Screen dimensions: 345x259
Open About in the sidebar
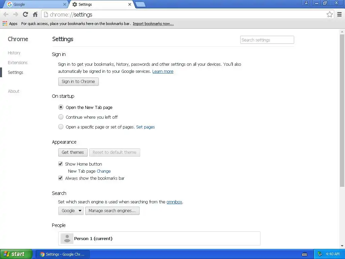click(x=13, y=91)
